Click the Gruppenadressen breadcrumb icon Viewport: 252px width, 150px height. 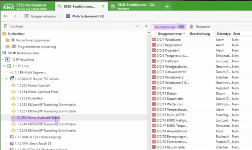pos(26,16)
